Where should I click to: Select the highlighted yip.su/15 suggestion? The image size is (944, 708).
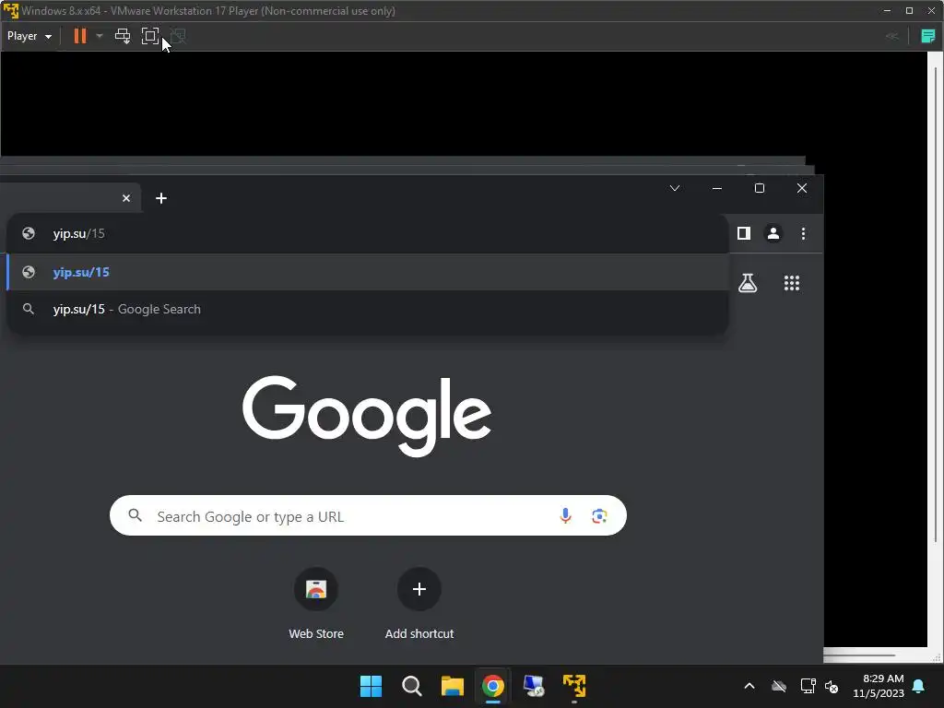pos(367,272)
